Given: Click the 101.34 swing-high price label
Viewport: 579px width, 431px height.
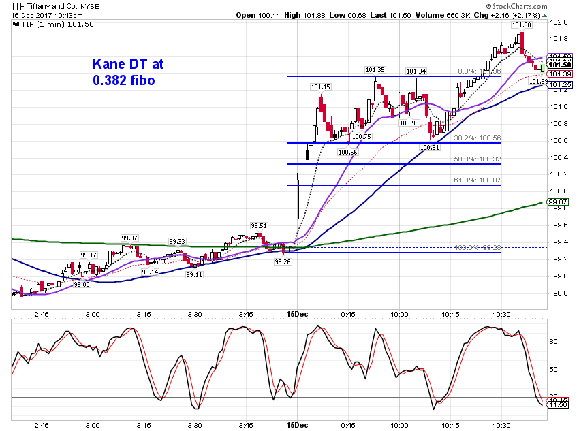Looking at the screenshot, I should tap(416, 71).
